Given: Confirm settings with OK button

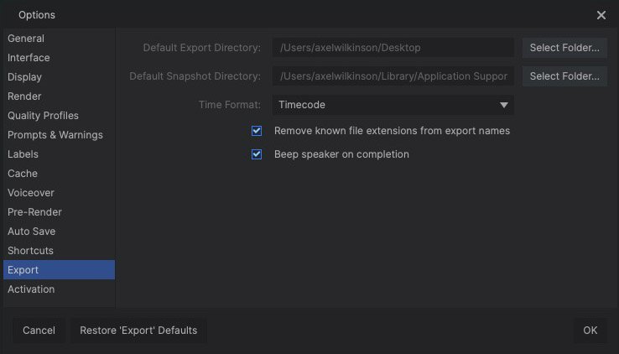Looking at the screenshot, I should point(590,331).
